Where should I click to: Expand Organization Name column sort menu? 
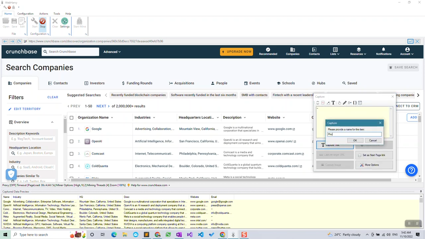tap(112, 118)
